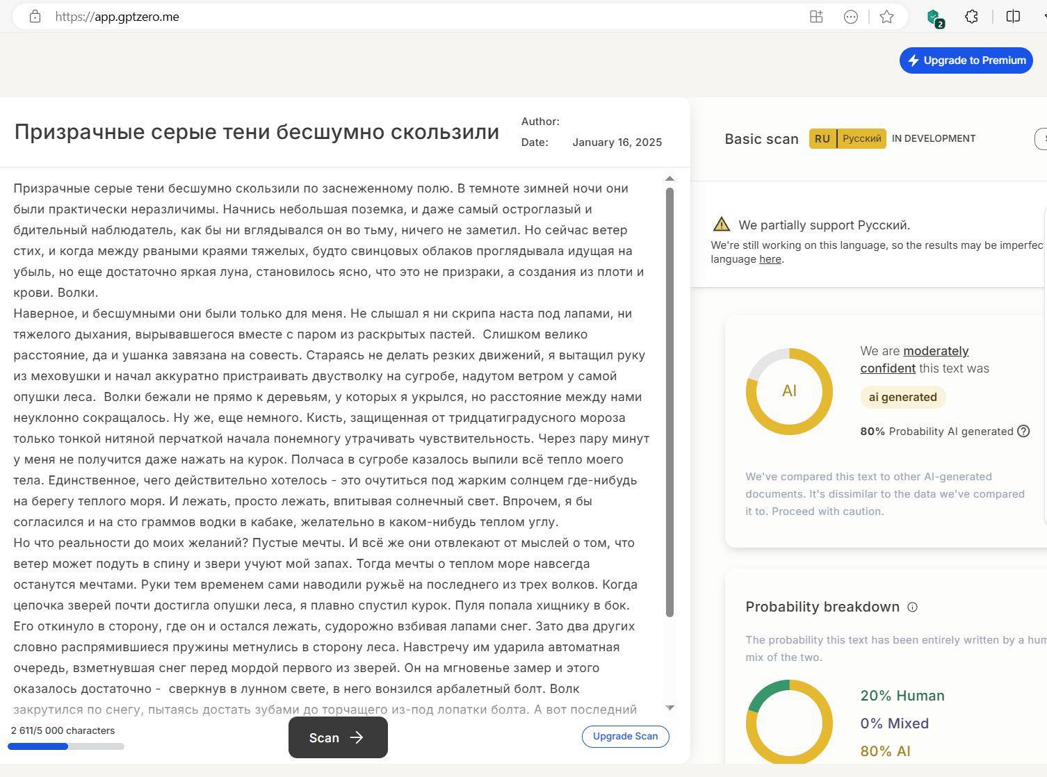The width and height of the screenshot is (1047, 777).
Task: Click the document title field
Action: pyautogui.click(x=257, y=132)
